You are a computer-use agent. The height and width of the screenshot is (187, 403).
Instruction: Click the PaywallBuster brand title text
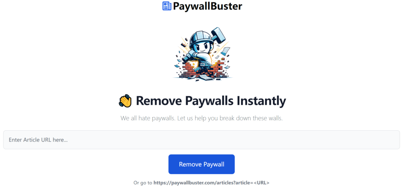point(207,6)
